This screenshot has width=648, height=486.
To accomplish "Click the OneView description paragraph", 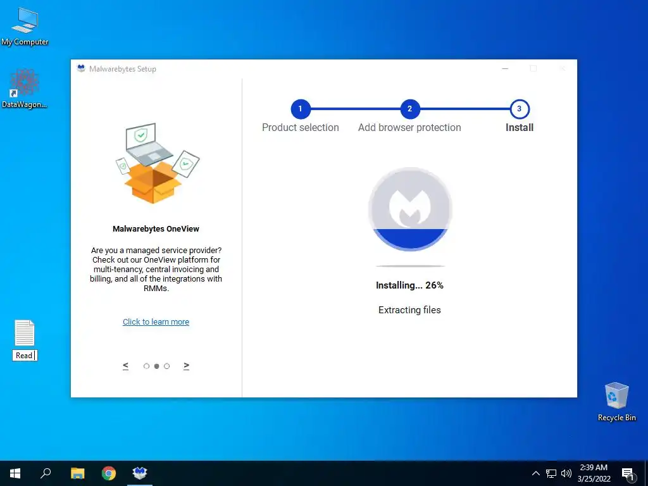I will (x=156, y=270).
